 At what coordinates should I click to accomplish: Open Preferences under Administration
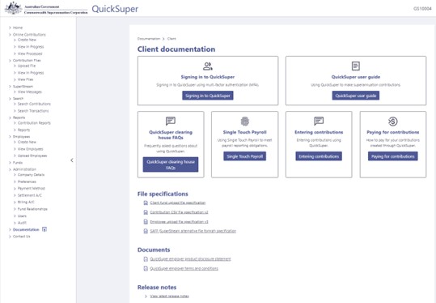coord(27,181)
